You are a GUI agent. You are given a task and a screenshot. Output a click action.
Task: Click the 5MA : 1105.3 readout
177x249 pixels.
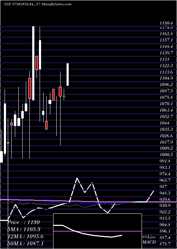click(24, 229)
